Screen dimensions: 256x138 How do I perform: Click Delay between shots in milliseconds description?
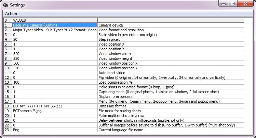pyautogui.click(x=171, y=120)
